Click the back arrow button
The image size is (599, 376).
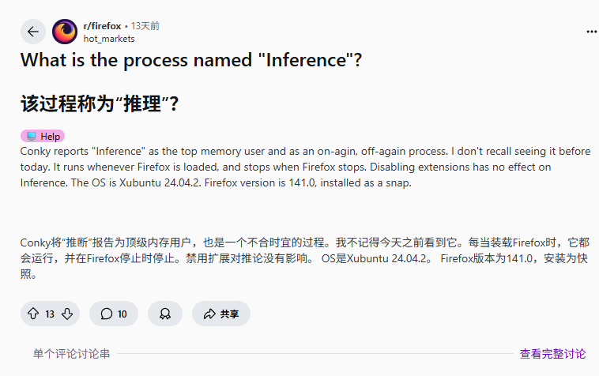(32, 32)
